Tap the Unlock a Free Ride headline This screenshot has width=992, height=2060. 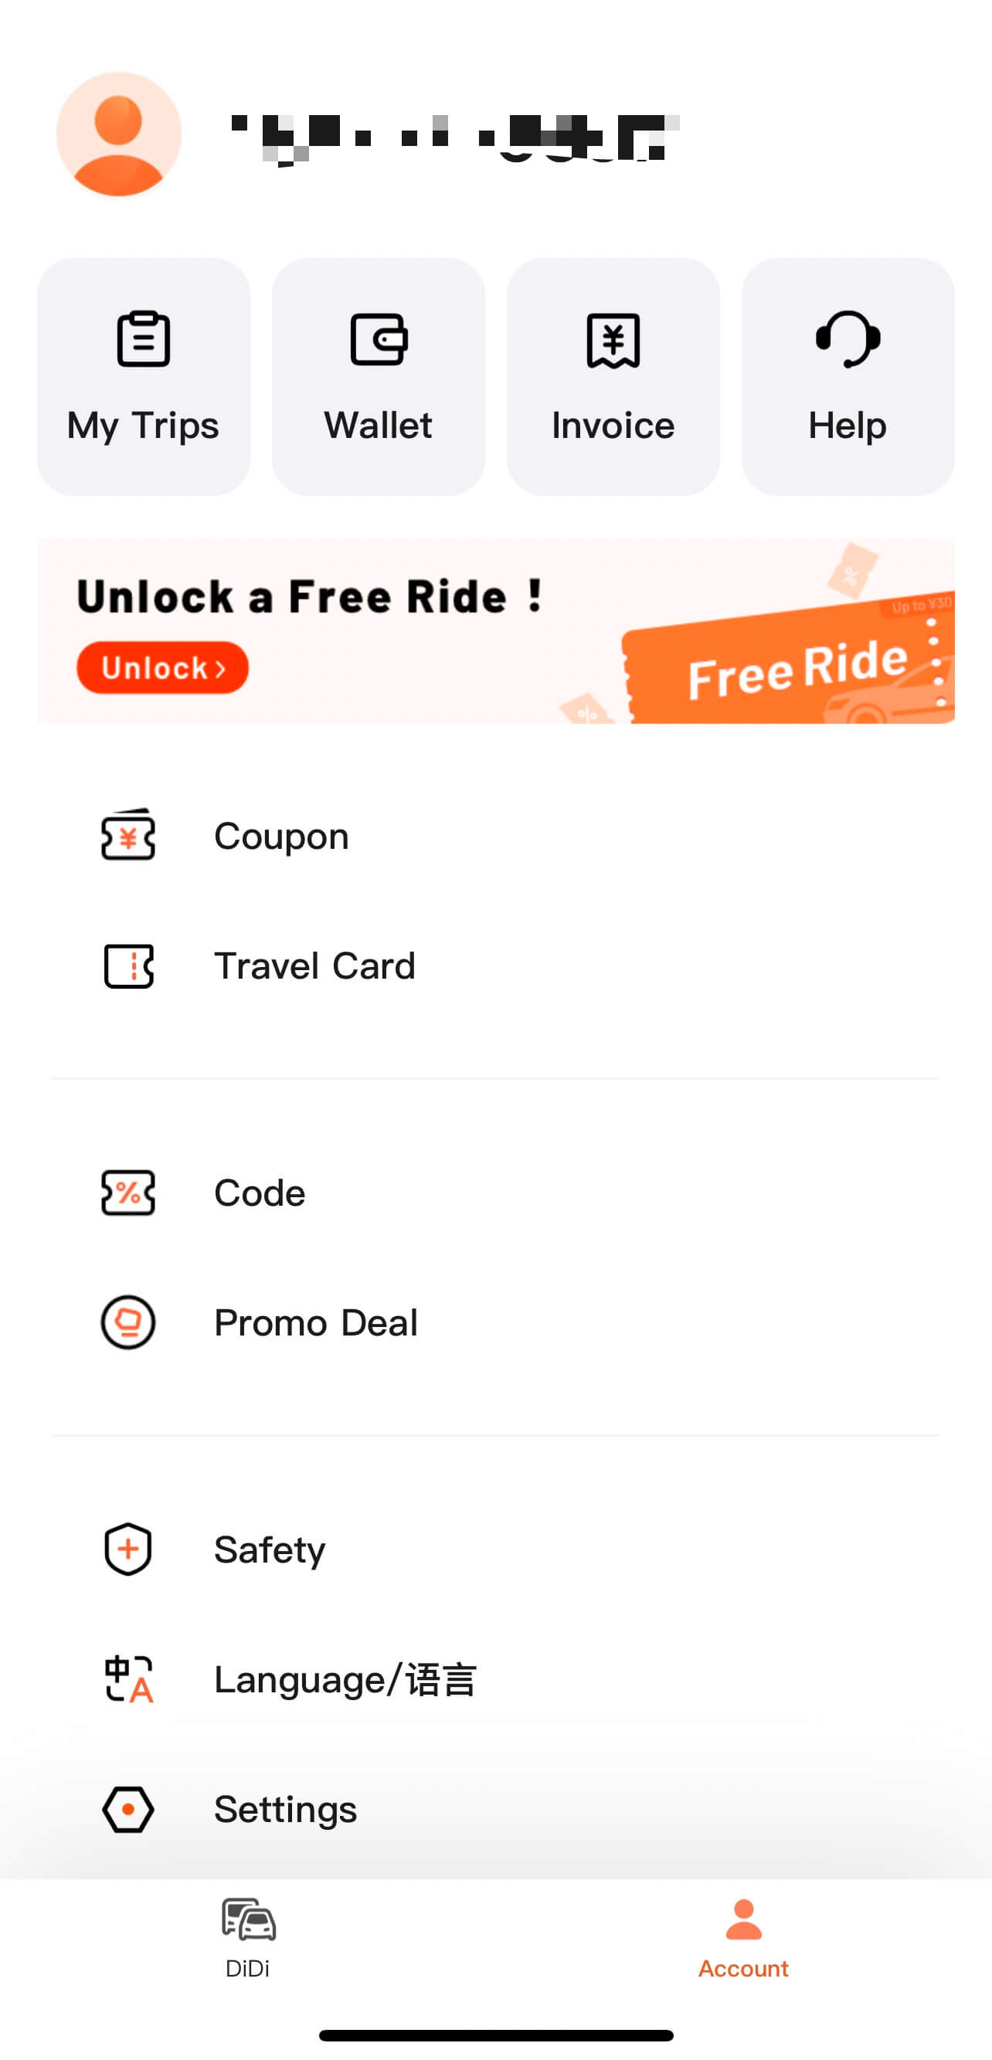pos(311,596)
